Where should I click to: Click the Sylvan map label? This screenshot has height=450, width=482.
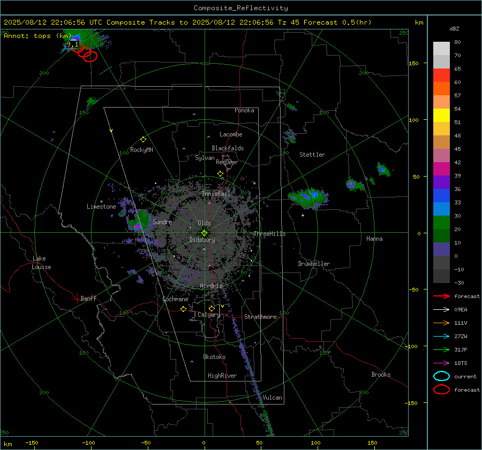click(205, 158)
